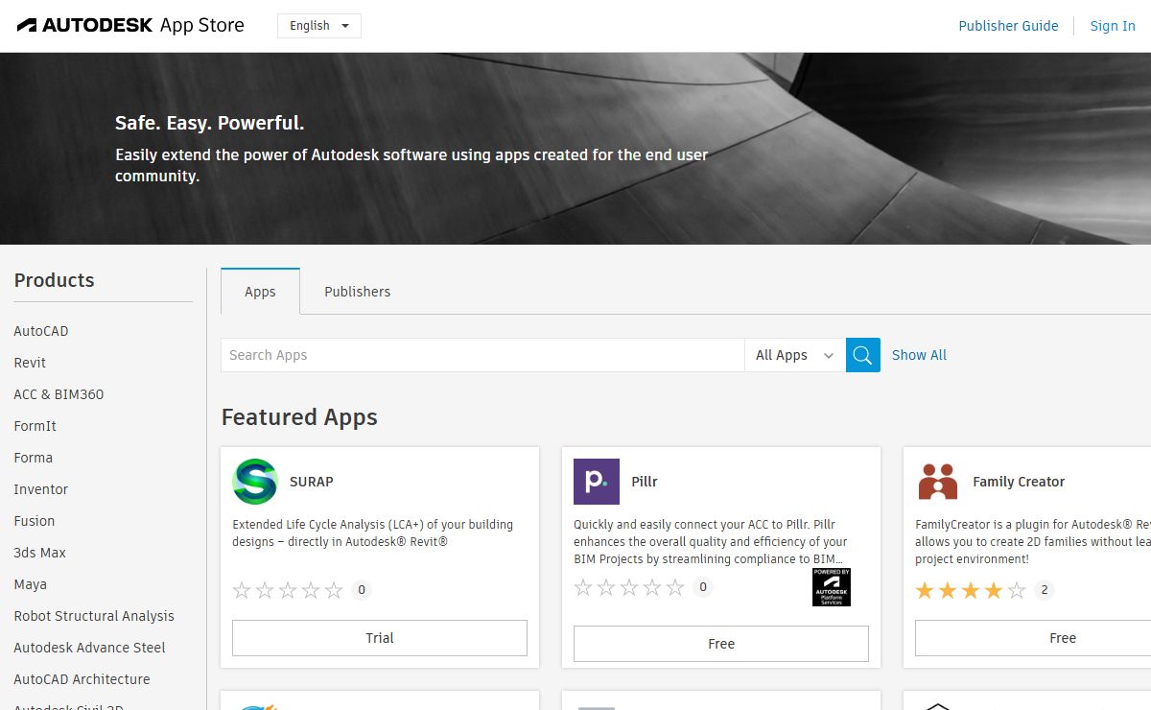Viewport: 1151px width, 710px height.
Task: Click the Featured Apps heading
Action: [x=299, y=417]
